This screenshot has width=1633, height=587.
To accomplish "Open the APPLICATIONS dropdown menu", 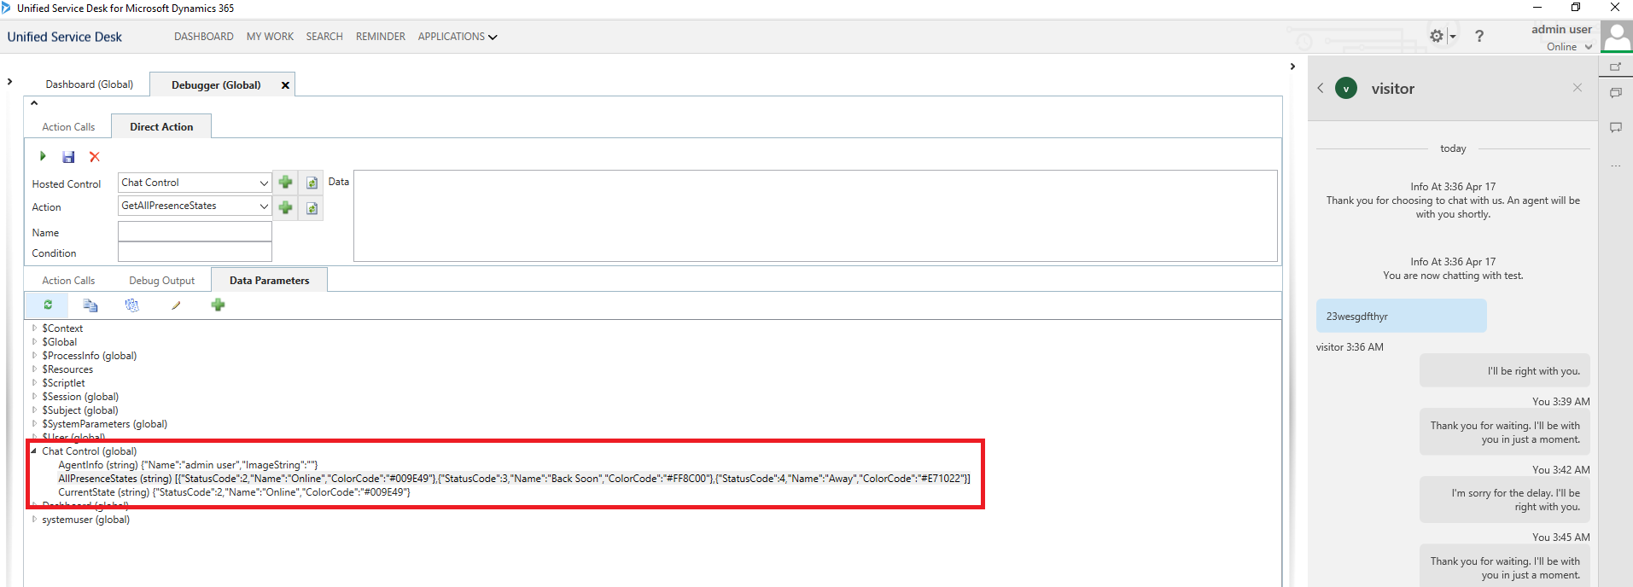I will point(458,37).
